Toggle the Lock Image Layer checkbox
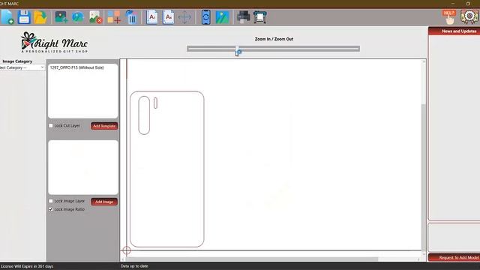The width and height of the screenshot is (480, 270). click(x=51, y=201)
